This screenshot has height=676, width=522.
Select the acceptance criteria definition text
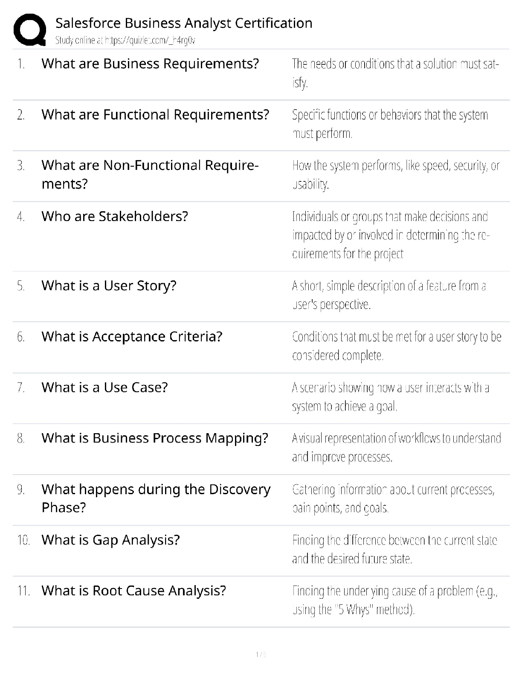tap(397, 346)
